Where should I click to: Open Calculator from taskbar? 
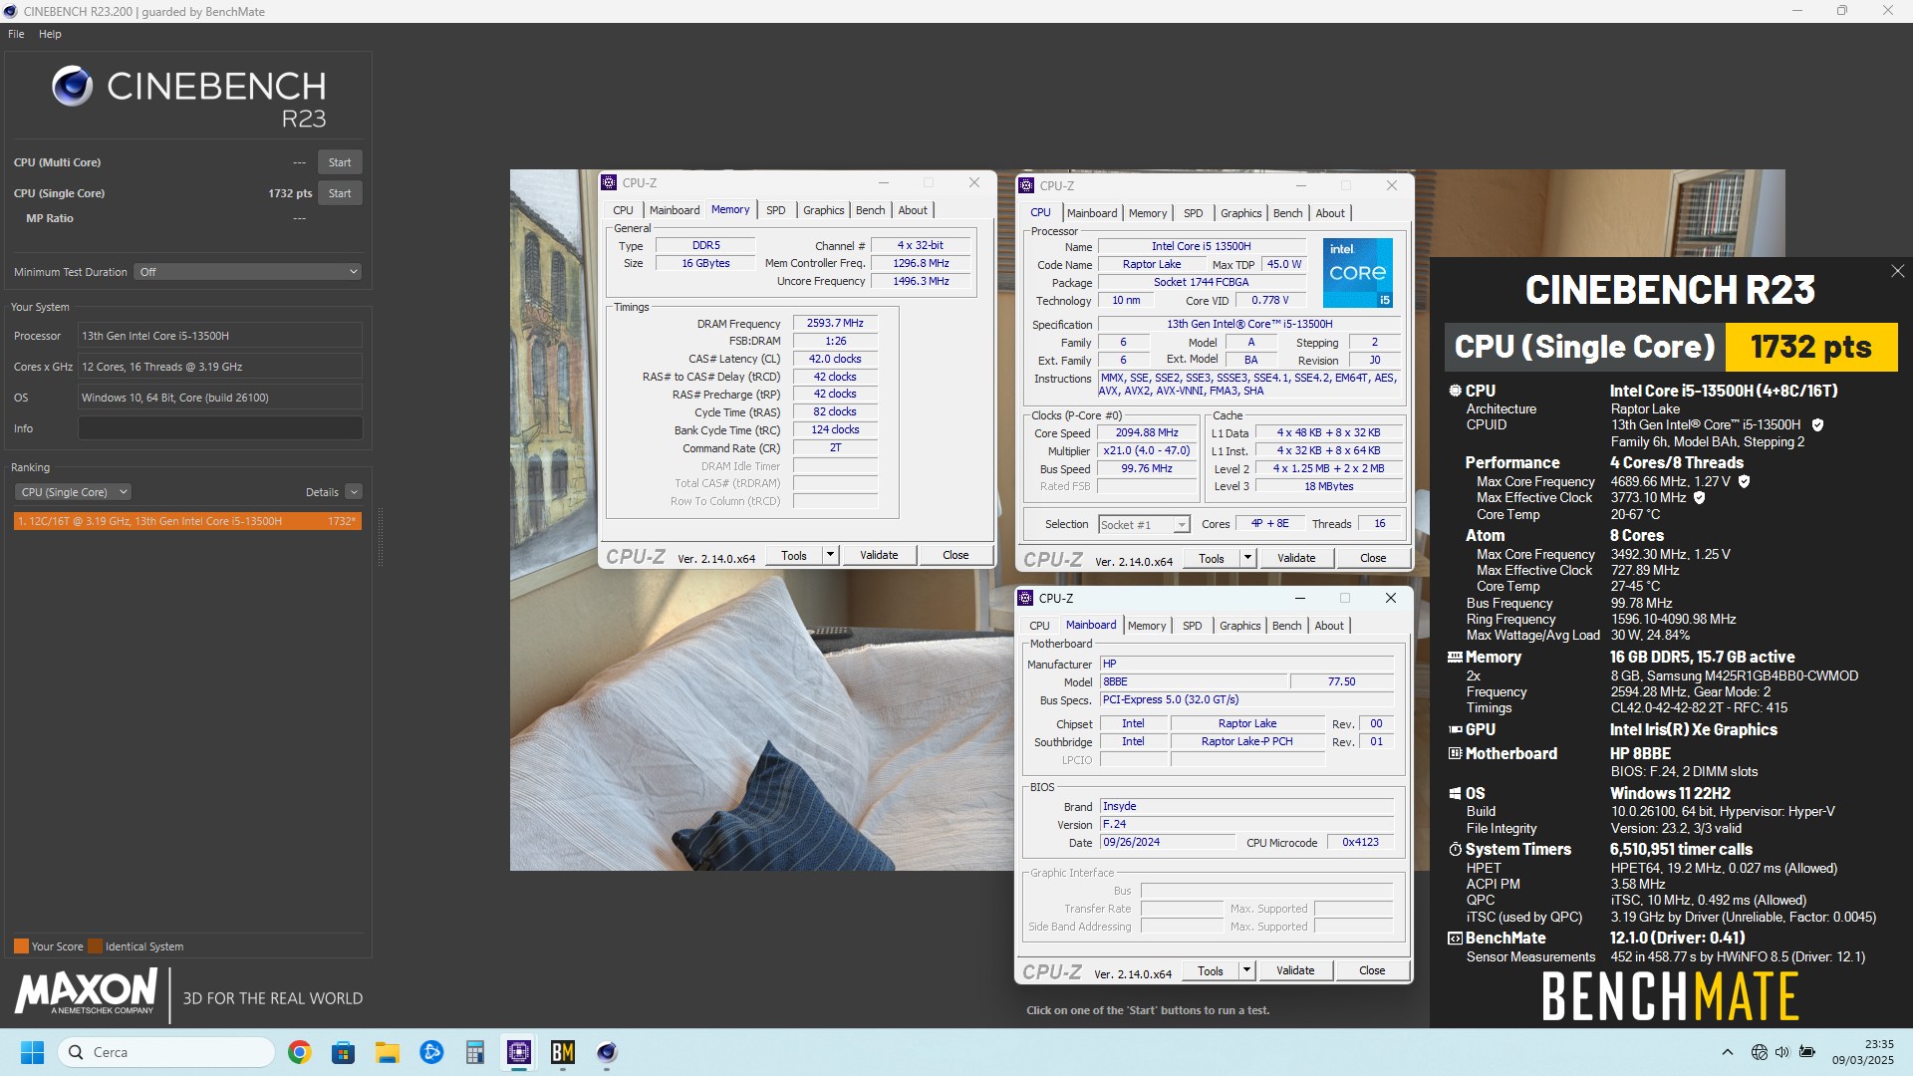[x=475, y=1052]
